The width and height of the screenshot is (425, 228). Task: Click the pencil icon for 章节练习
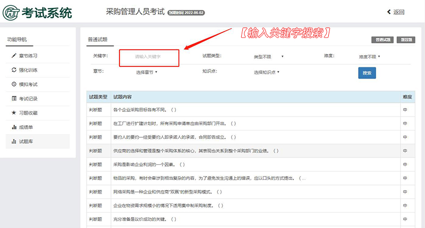coord(14,56)
